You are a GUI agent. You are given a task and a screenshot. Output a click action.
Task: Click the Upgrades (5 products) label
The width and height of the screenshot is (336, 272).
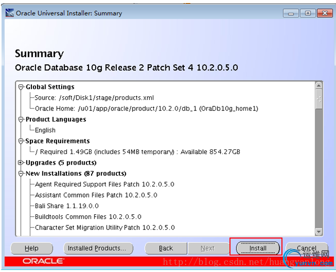click(x=61, y=163)
